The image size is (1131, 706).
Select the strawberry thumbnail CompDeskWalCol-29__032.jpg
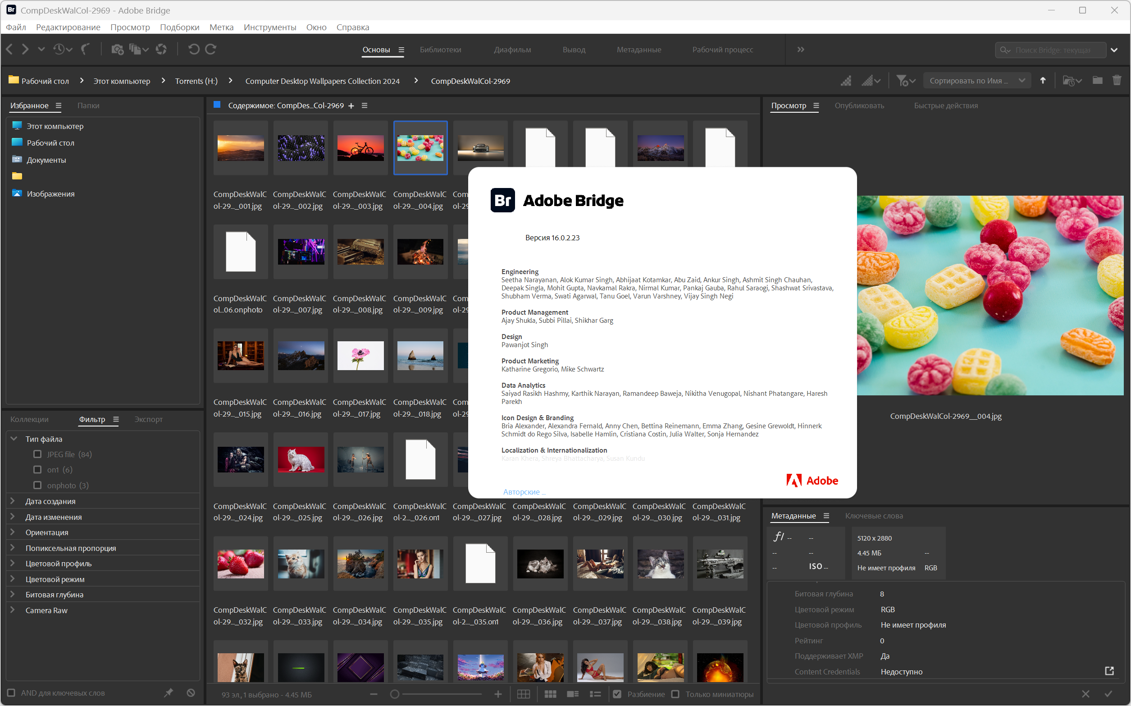(x=240, y=564)
